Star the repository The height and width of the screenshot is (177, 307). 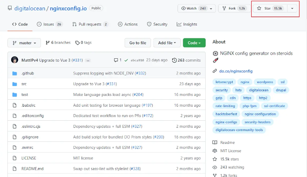click(270, 8)
